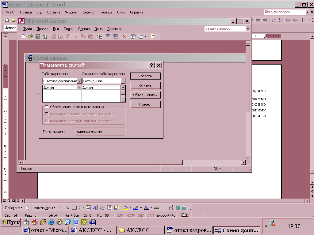Image resolution: width=314 pixels, height=235 pixels.
Task: Expand the Действия drawing menu
Action: (x=13, y=208)
